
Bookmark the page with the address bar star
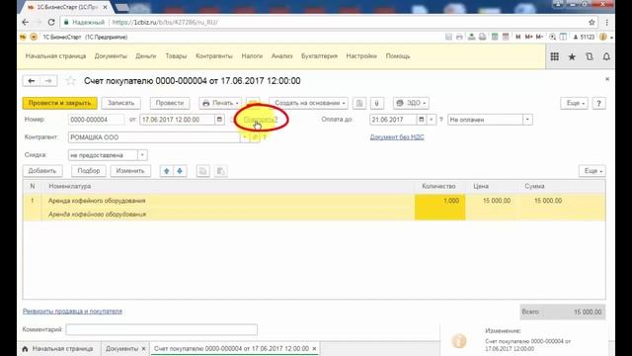tap(592, 22)
